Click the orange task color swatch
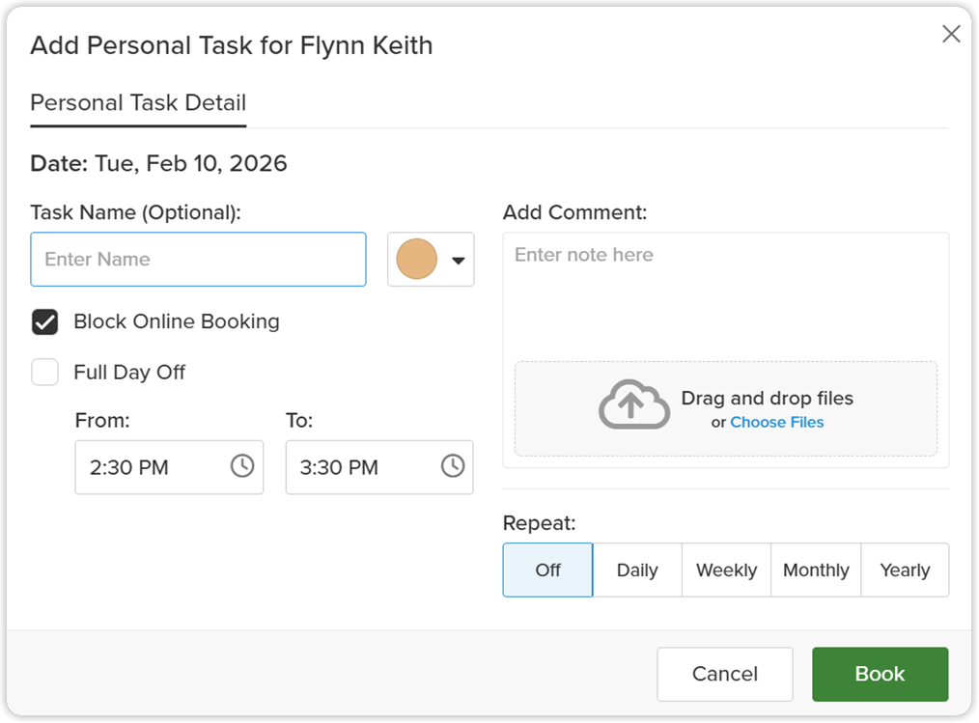This screenshot has height=723, width=979. click(416, 259)
